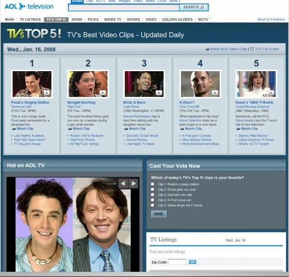Open Rosie's Gift to Elisabeth link
Screen dimensions: 289x277
[x=87, y=136]
